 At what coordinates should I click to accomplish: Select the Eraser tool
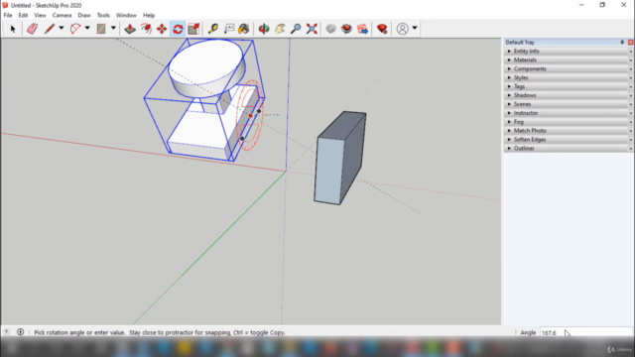32,29
